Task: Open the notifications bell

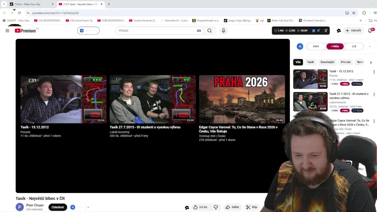Action: click(371, 30)
